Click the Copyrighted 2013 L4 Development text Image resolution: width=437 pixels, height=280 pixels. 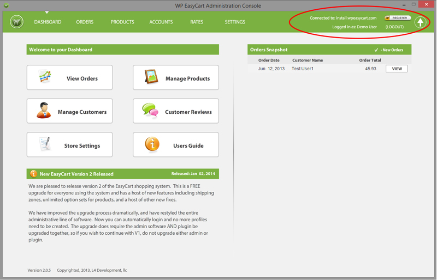click(92, 270)
